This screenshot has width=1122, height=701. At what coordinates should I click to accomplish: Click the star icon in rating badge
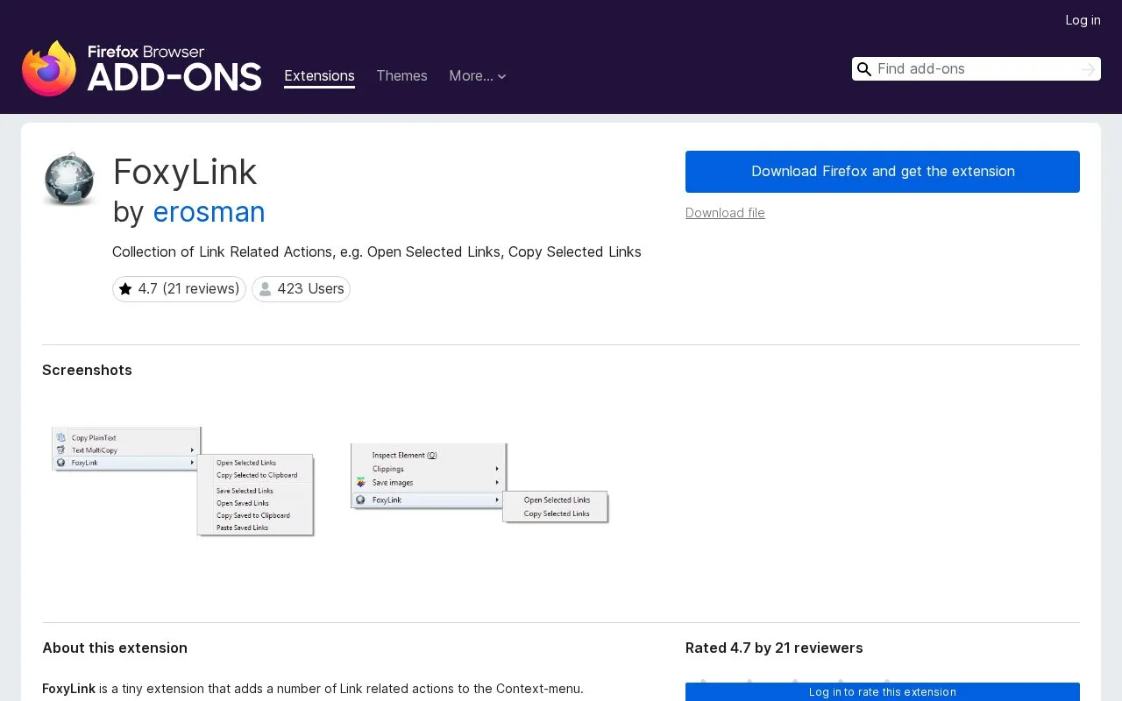click(125, 289)
